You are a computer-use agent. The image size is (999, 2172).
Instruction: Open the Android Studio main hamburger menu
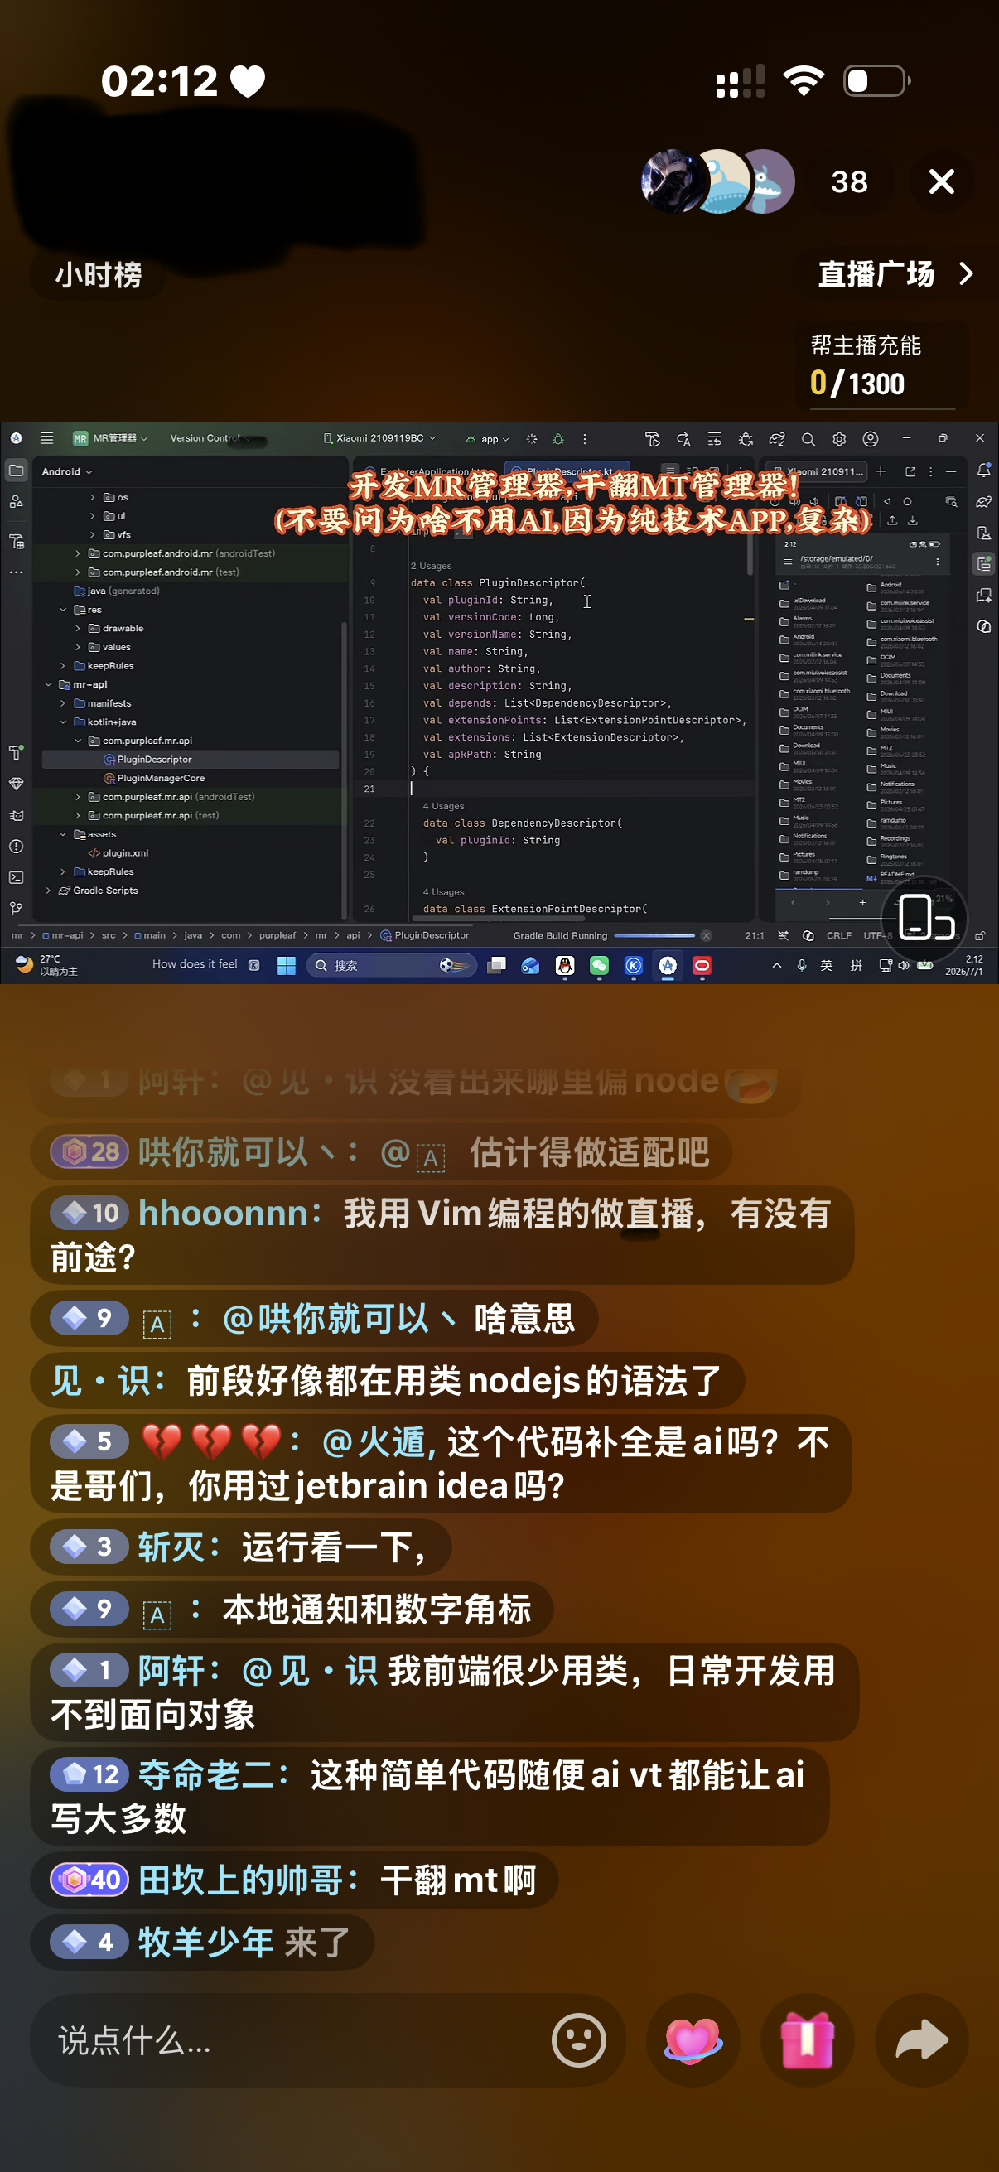(46, 438)
